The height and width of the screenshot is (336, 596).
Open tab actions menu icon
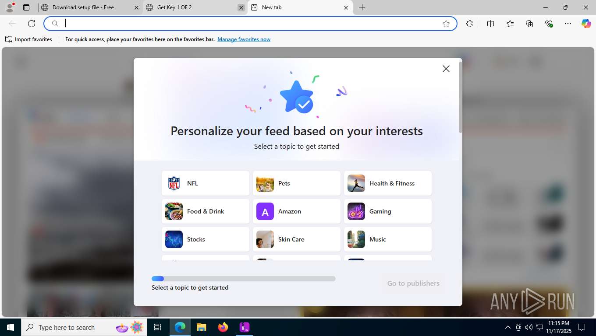[26, 7]
